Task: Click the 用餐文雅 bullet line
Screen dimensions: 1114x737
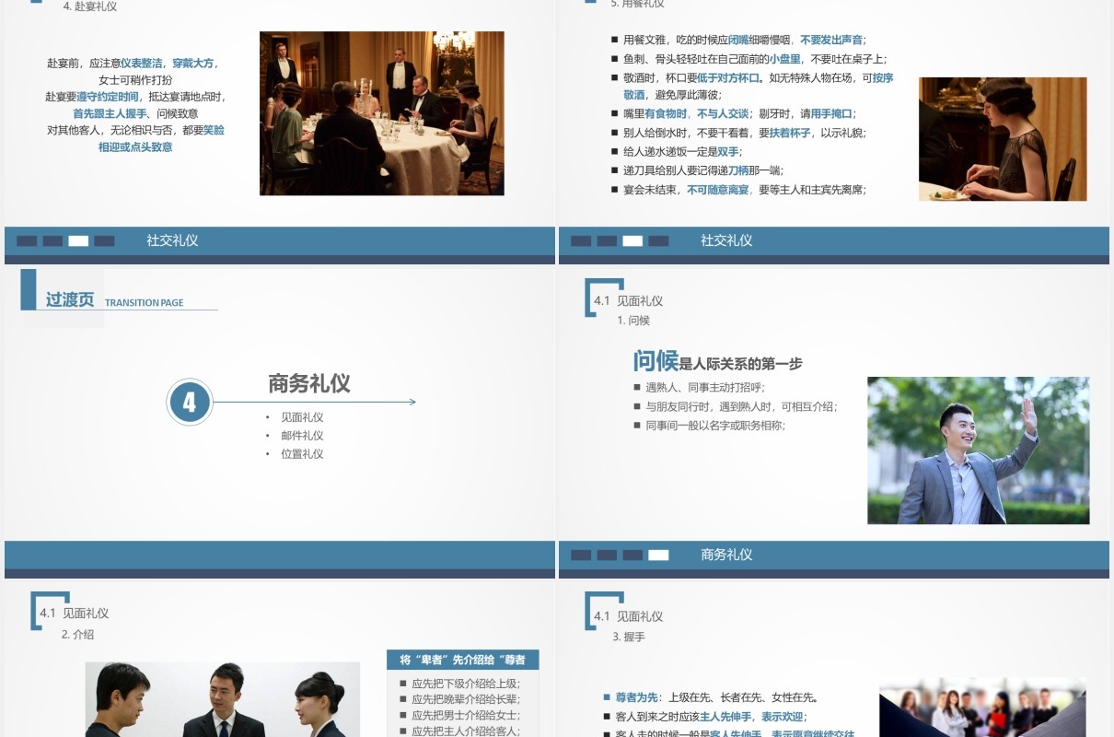Action: 738,40
